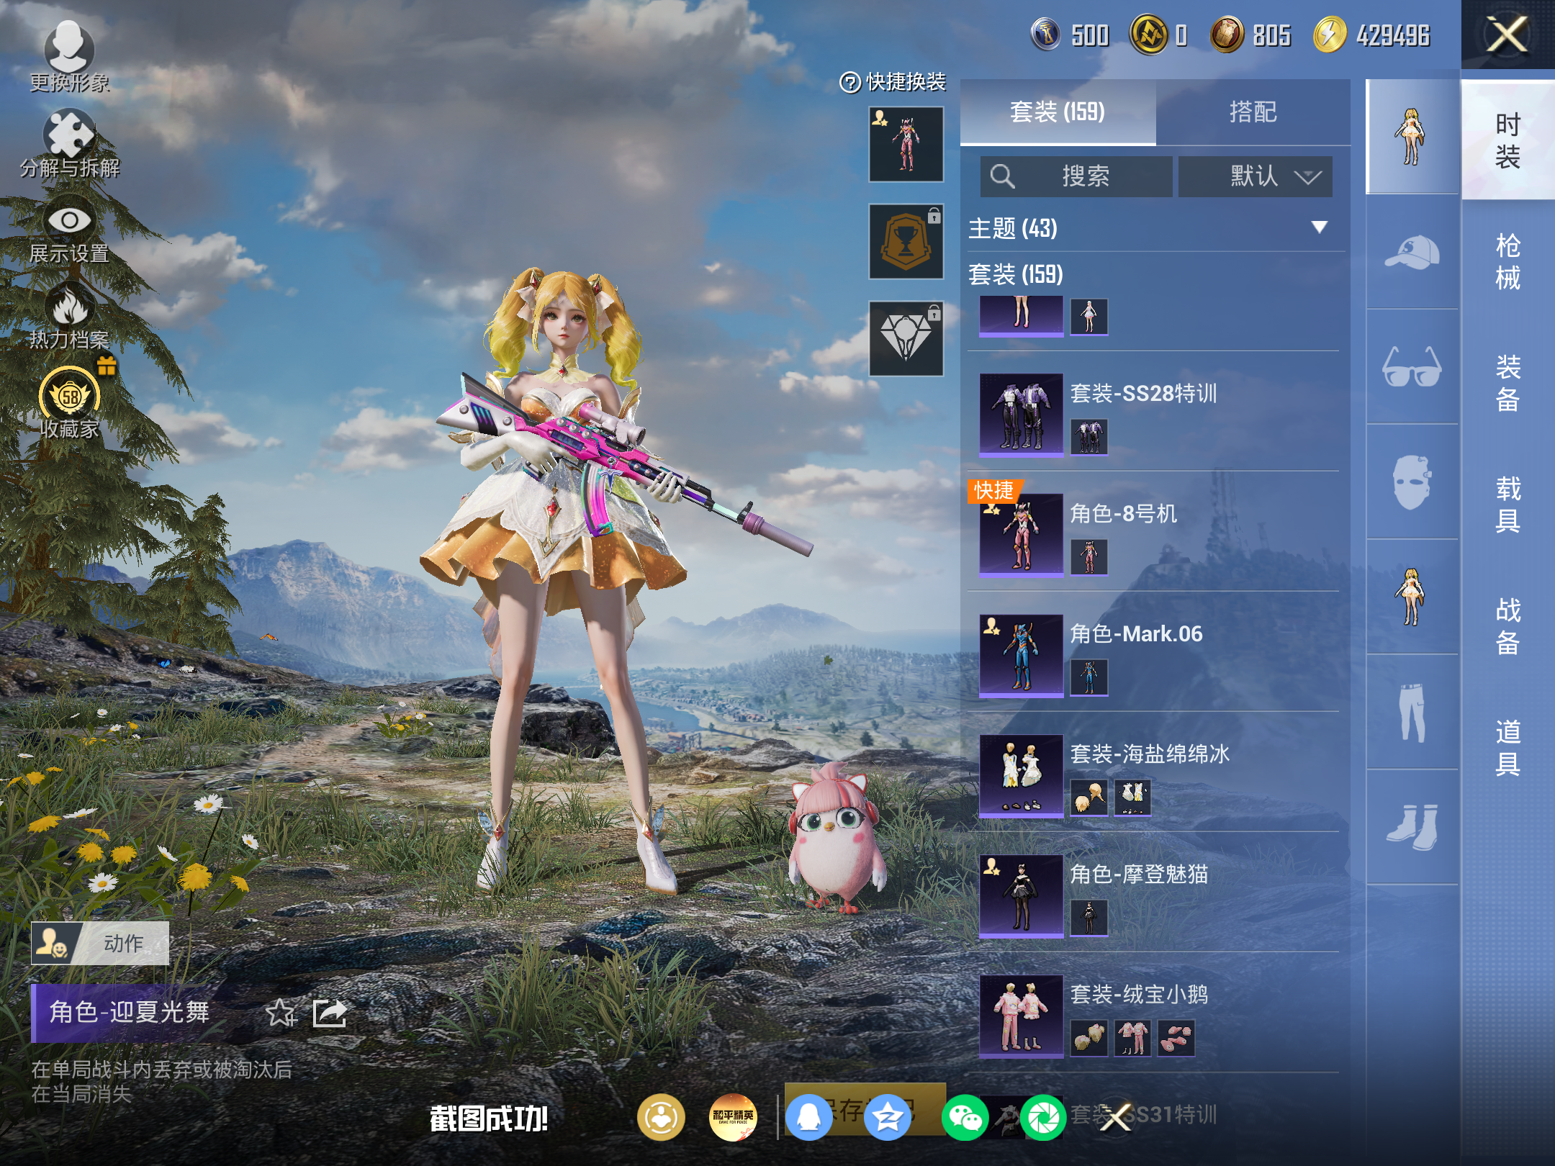Share screenshot via WeChat icon

tap(965, 1118)
